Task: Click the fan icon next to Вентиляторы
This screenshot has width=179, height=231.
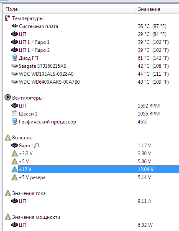Action: [x=8, y=98]
